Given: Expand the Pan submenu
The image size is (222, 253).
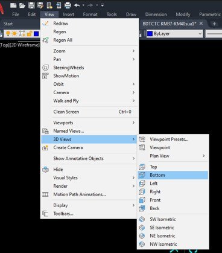Looking at the screenshot, I should (89, 59).
